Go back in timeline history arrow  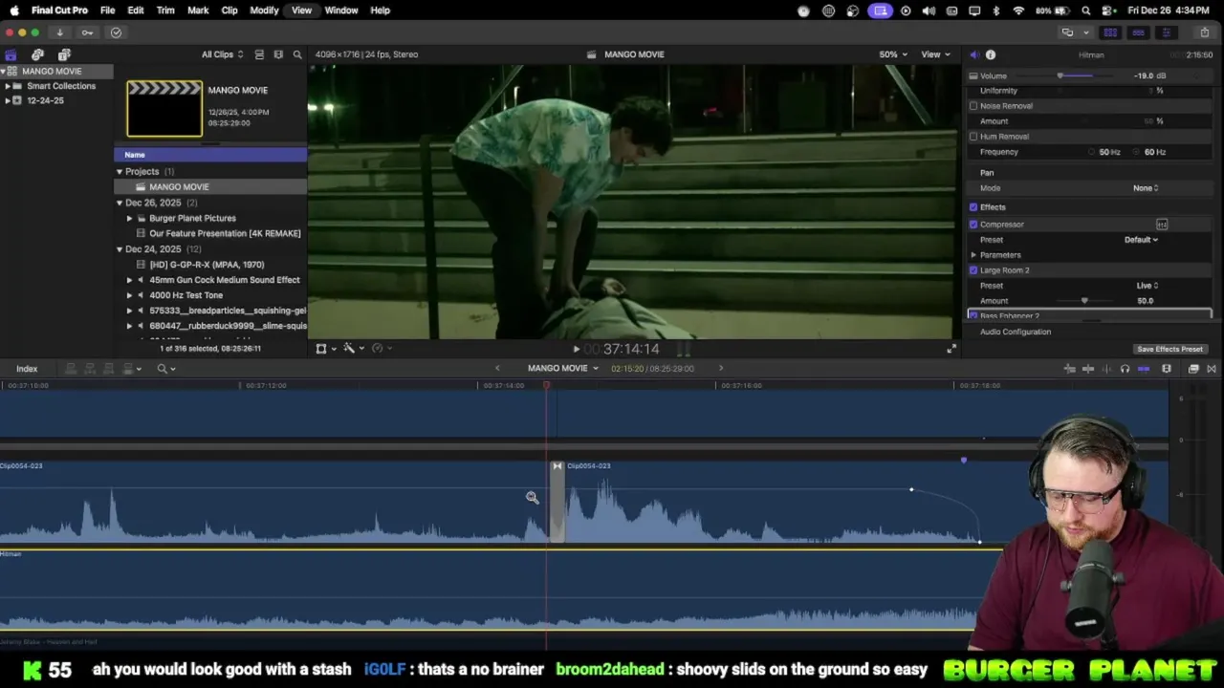click(497, 368)
